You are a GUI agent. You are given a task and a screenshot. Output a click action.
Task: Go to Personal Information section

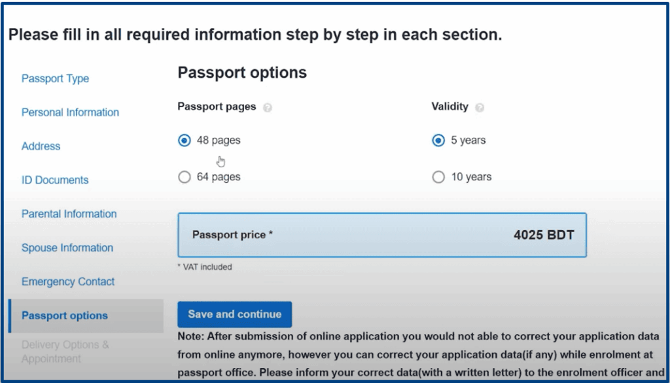coord(70,112)
